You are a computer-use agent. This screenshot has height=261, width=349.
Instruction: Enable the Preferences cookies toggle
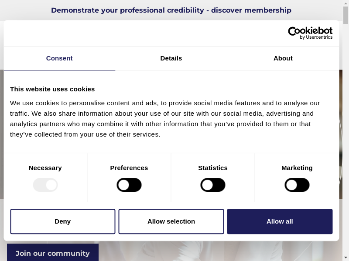(129, 185)
